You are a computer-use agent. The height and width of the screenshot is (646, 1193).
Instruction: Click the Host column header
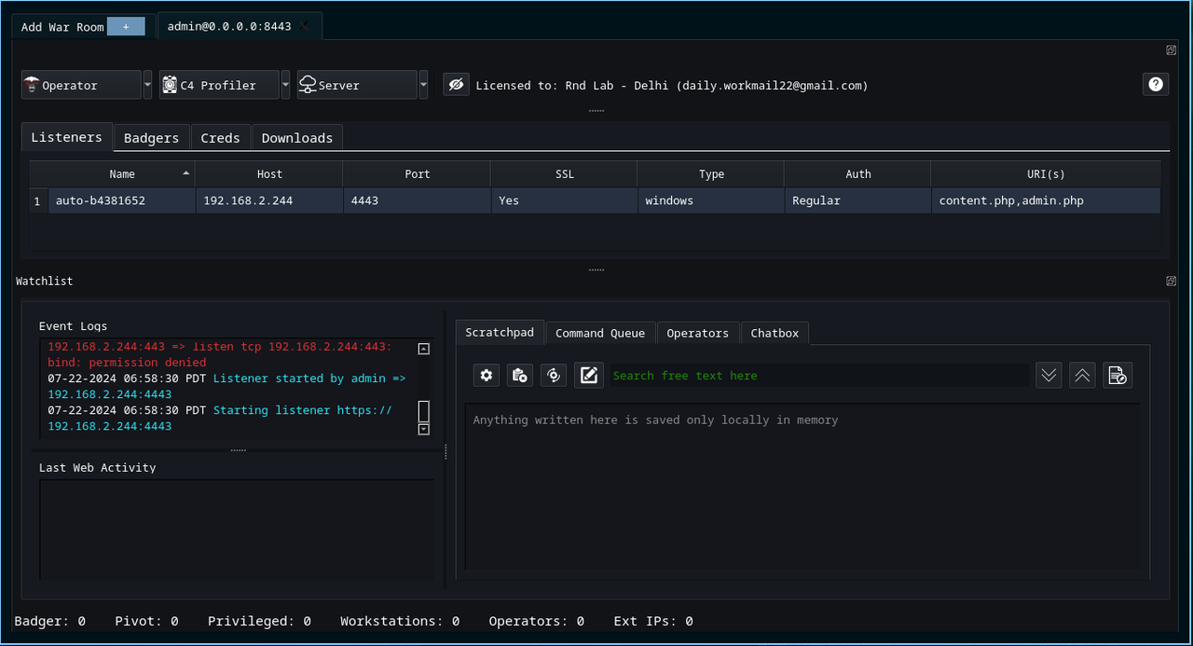tap(269, 174)
